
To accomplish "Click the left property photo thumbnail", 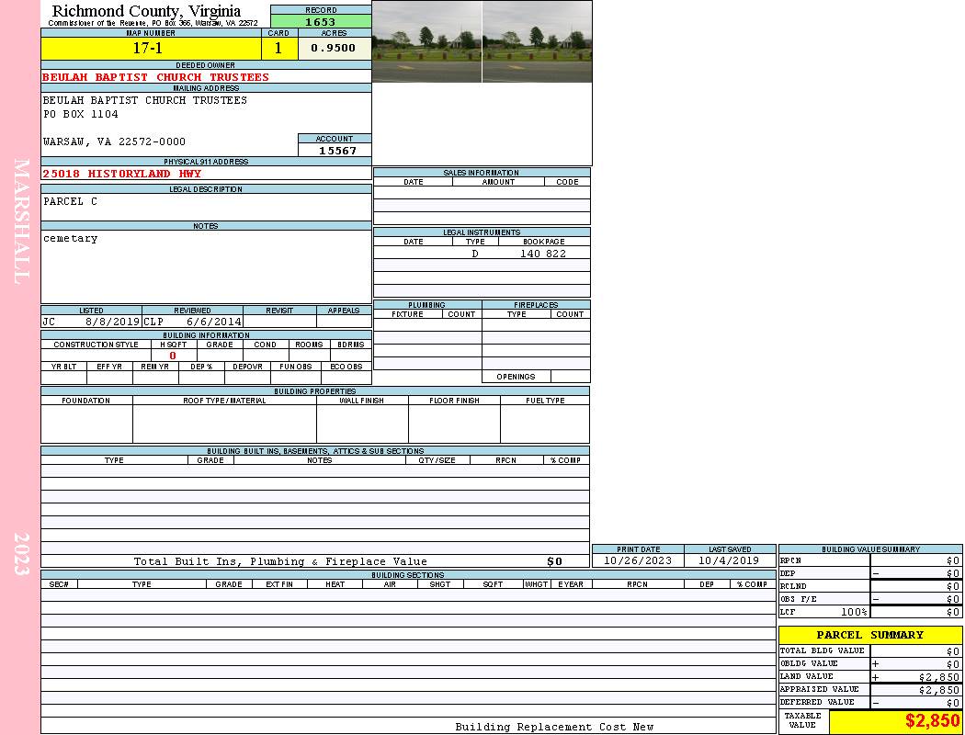I will [x=426, y=41].
